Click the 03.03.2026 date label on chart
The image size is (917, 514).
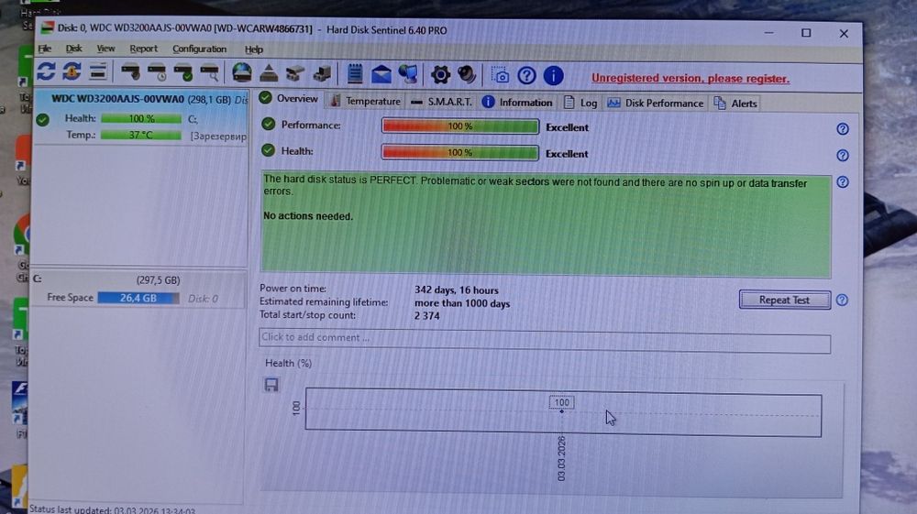(x=561, y=458)
